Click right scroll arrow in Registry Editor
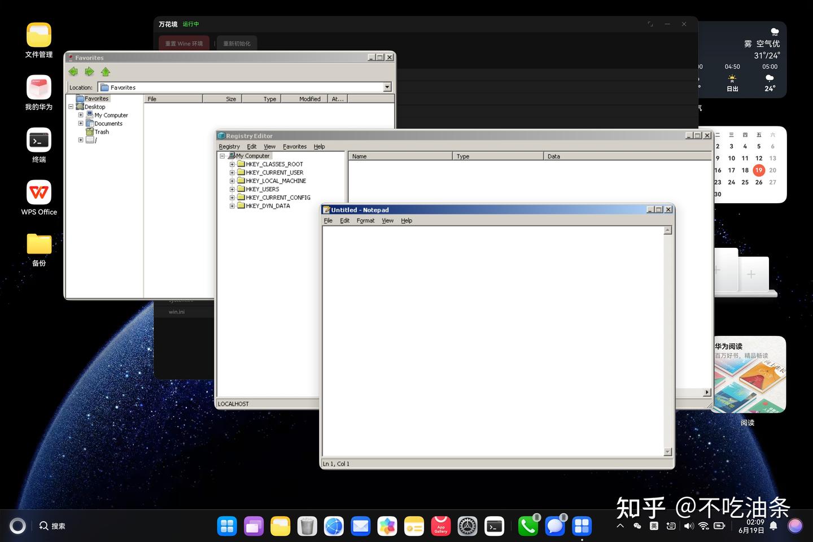The width and height of the screenshot is (813, 542). [x=707, y=392]
